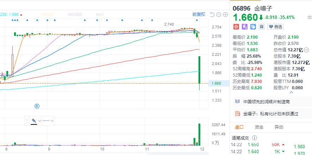Image resolution: width=312 pixels, height=155 pixels.
Task: Click the 昨收价 2.570 value
Action: [293, 44]
